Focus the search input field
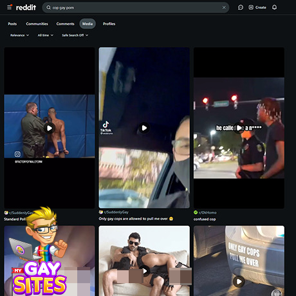 [x=136, y=8]
